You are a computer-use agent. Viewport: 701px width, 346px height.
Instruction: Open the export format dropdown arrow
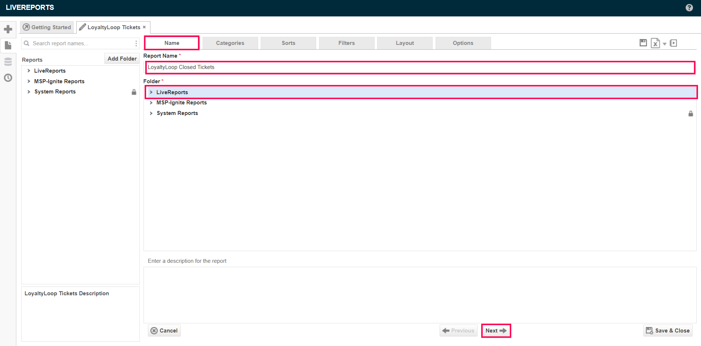click(664, 44)
